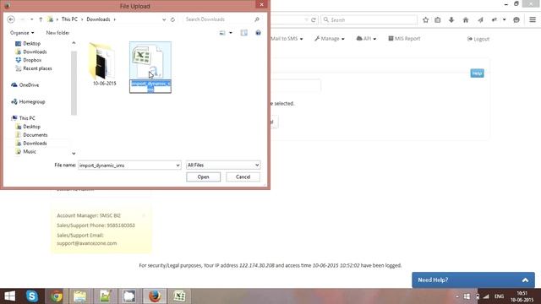541x304 pixels.
Task: Select the import_dynamic_sms Excel file
Action: (150, 68)
